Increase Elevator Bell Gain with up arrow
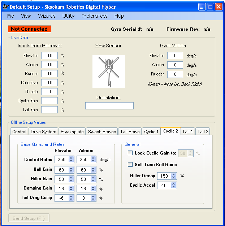Screen dimensions: 225x226 (x=71, y=168)
